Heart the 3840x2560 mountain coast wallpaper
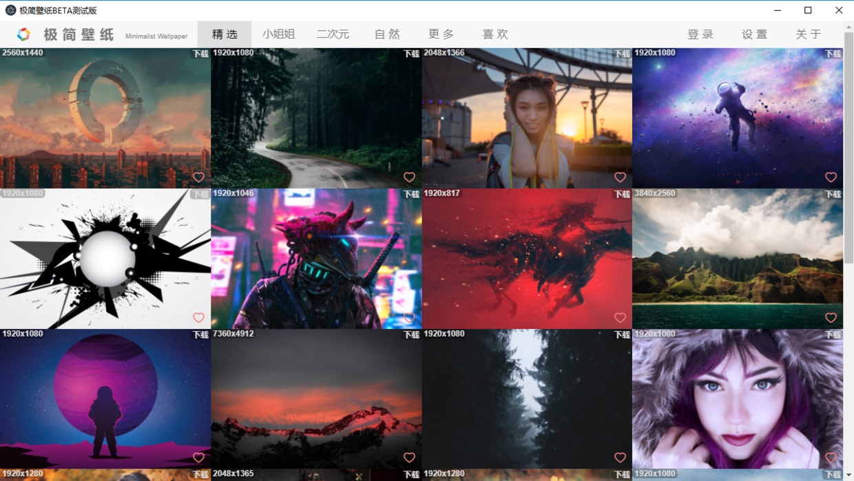The height and width of the screenshot is (481, 854). 831,318
